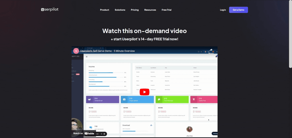Click Watch on YouTube button
Screen dimensions: 292x138
click(84, 133)
